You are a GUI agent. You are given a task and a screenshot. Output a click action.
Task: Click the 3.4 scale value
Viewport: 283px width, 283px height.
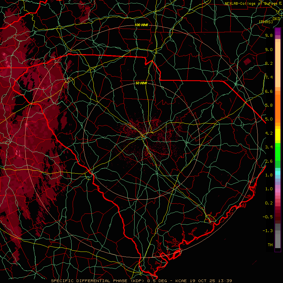269,147
